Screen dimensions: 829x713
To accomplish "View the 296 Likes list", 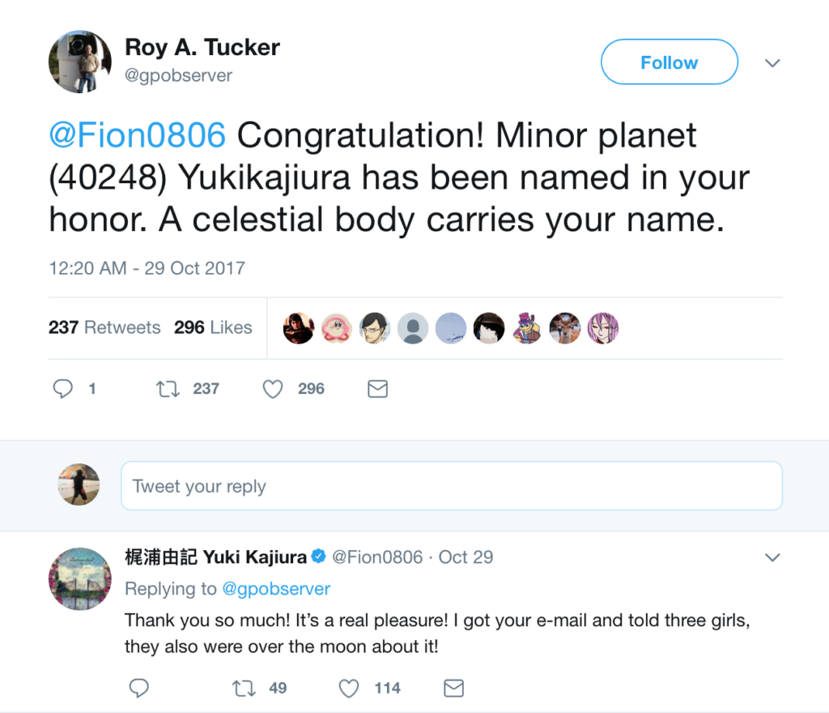I will [x=213, y=327].
